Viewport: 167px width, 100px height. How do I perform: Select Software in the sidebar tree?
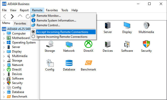[18, 78]
